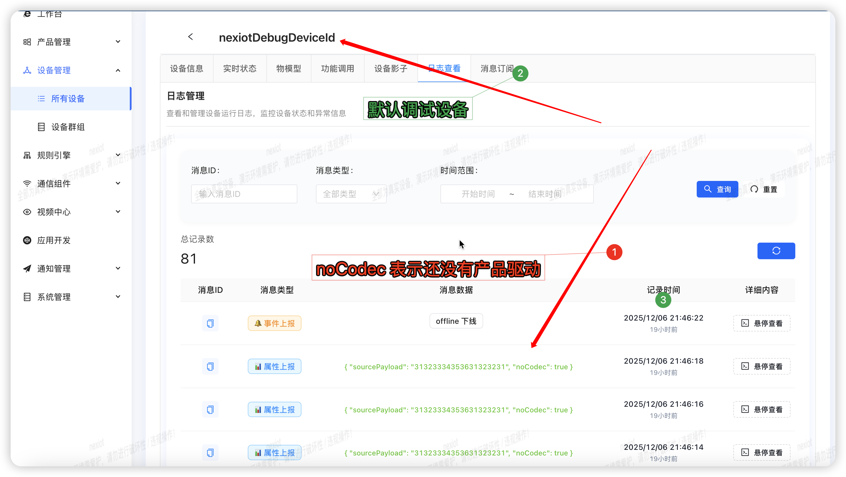Open the 全部类型 message type dropdown

pos(351,194)
